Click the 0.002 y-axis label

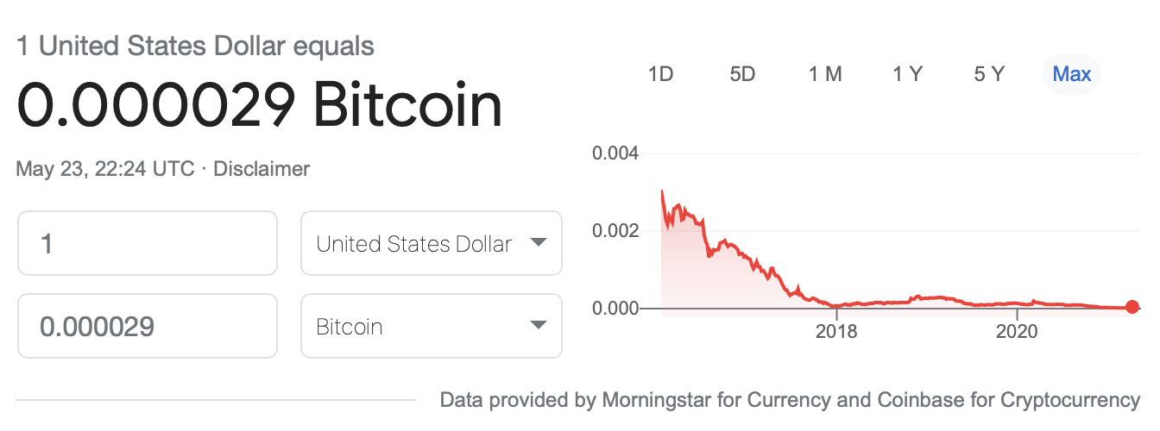(x=615, y=231)
